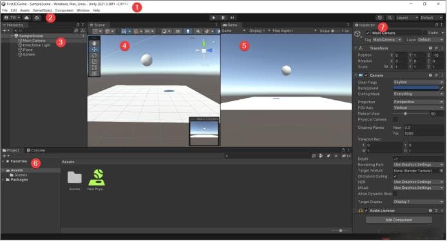
Task: Toggle Allow Dynamic Resolution checkbox
Action: (395, 194)
